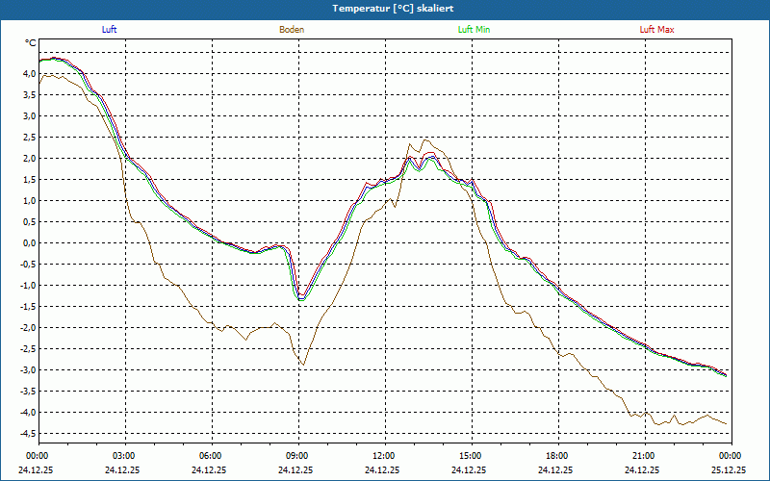
Task: Click the -0,5 y-axis value
Action: click(27, 264)
